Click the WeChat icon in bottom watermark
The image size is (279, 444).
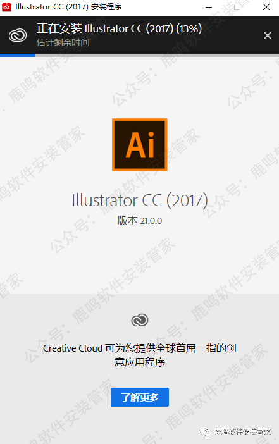click(x=205, y=431)
